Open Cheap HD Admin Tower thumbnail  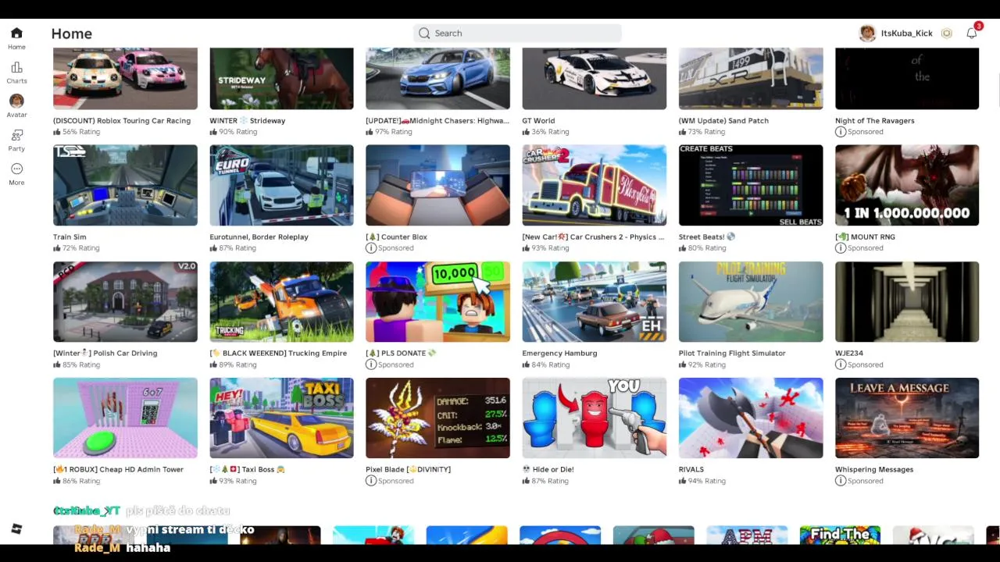[x=125, y=418]
